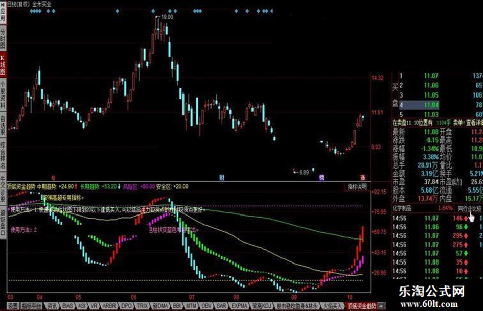Image resolution: width=483 pixels, height=311 pixels.
Task: Click the 19.00 high price label
Action: coord(167,17)
